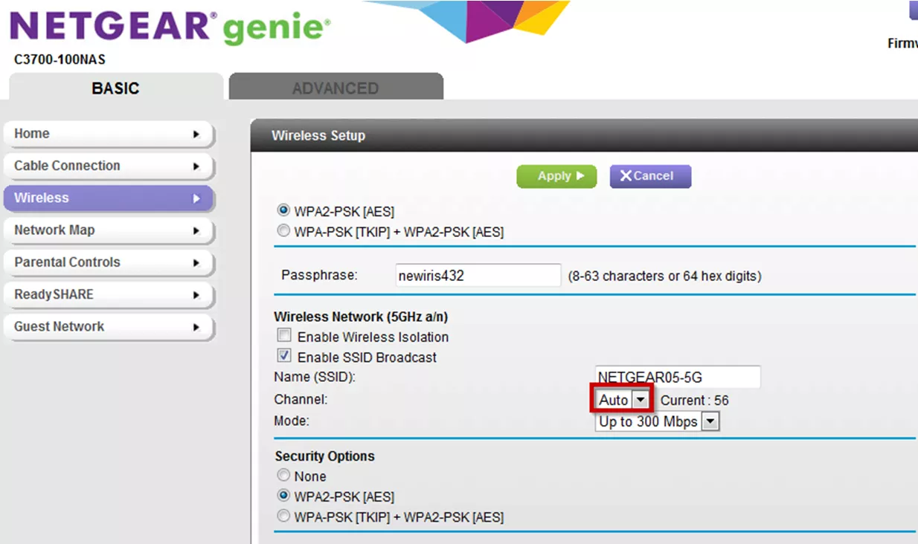Click the Security Options heading
This screenshot has height=544, width=918.
(x=324, y=456)
